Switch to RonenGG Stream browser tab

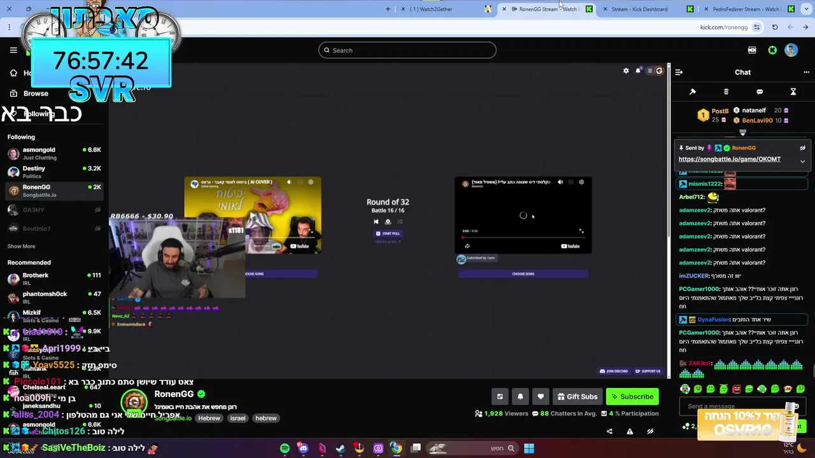(x=548, y=9)
